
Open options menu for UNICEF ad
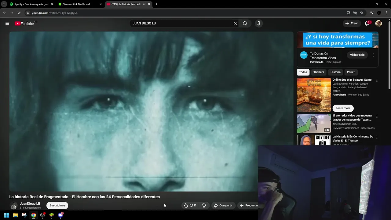coord(373,55)
